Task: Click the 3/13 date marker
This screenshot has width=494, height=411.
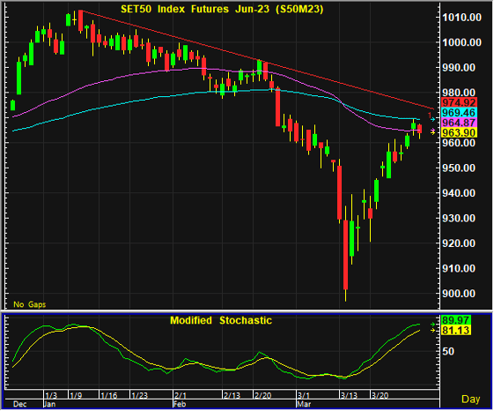Action: [x=349, y=395]
